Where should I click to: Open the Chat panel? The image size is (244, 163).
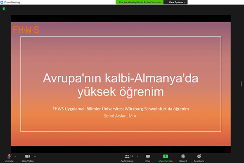pyautogui.click(x=148, y=158)
